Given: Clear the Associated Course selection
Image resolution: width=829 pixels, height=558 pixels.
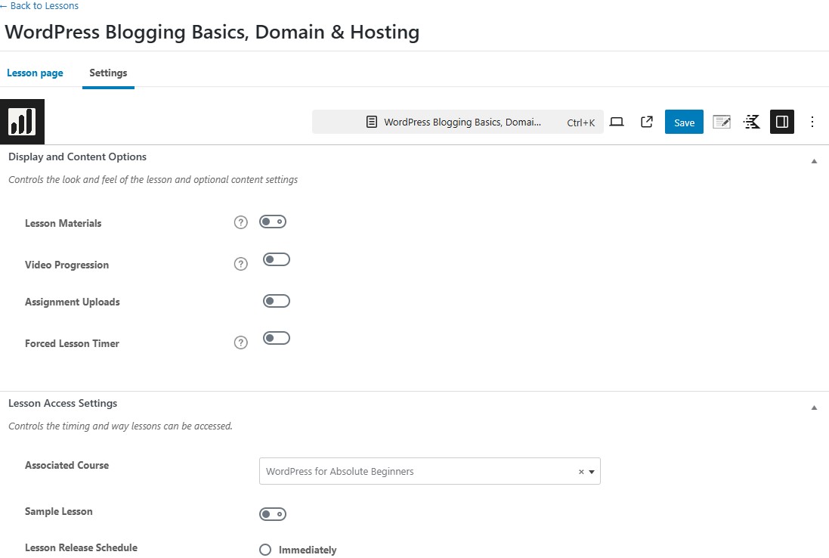Looking at the screenshot, I should 581,472.
